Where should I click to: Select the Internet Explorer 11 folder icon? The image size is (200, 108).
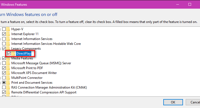8,34
